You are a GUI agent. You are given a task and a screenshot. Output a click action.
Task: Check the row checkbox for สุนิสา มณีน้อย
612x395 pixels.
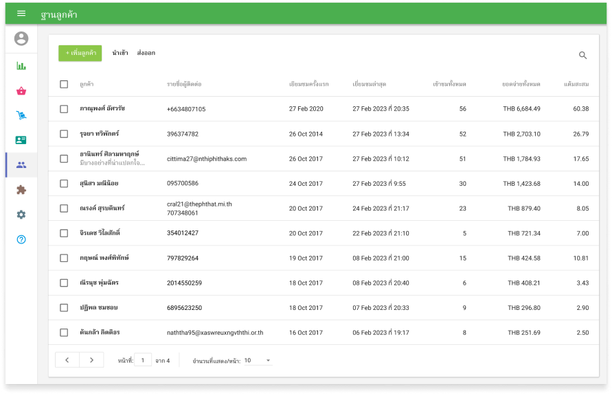point(64,184)
